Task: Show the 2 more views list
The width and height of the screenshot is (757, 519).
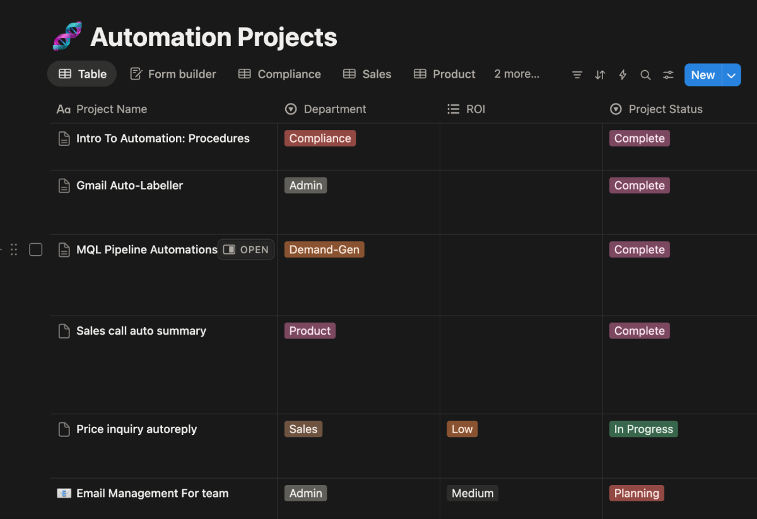Action: (x=516, y=74)
